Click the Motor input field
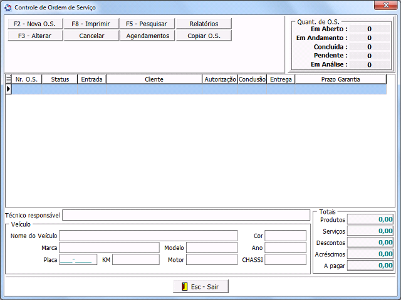 (x=212, y=260)
